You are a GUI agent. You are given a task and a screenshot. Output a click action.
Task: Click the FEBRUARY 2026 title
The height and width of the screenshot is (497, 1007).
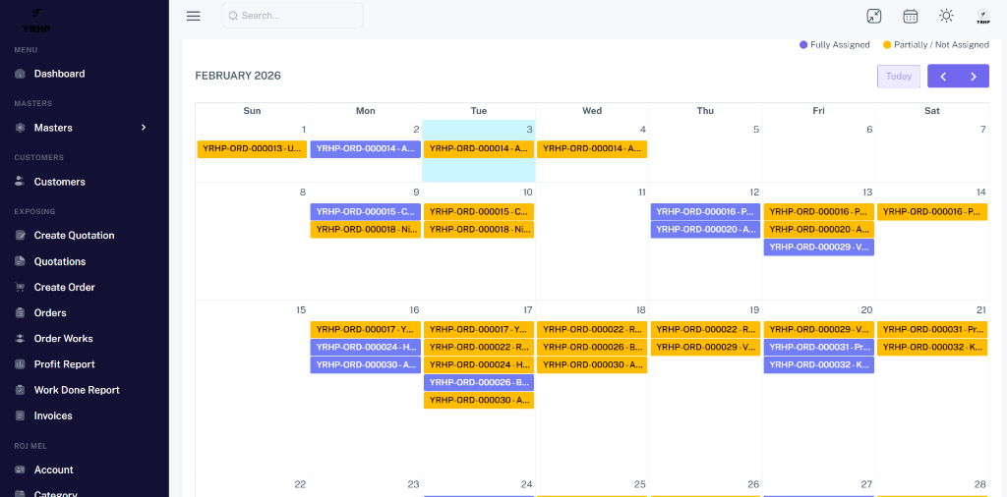238,76
